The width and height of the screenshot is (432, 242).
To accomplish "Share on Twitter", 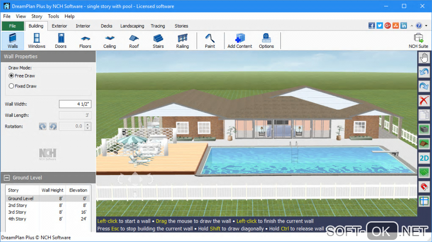I will 379,26.
